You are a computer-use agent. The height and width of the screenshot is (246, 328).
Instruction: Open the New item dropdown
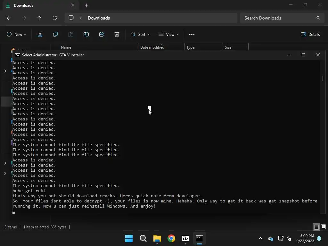coord(16,35)
